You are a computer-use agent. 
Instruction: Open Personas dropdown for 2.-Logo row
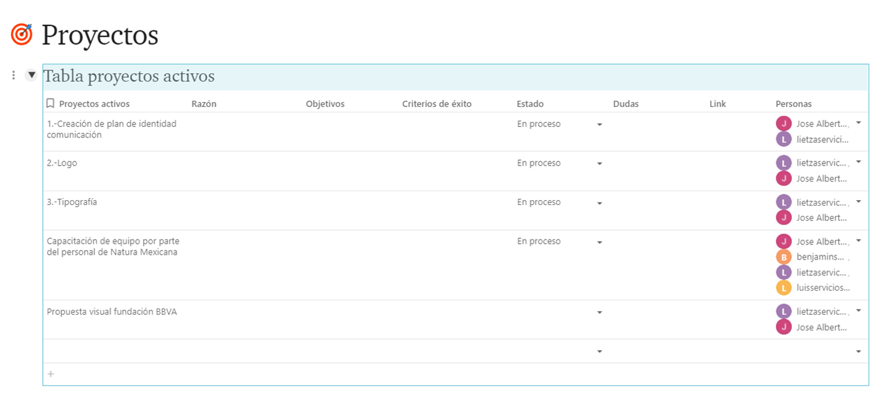point(859,162)
